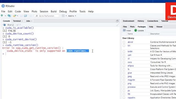This screenshot has width=176, height=99.
Task: Open the Code menu
Action: 18,12
